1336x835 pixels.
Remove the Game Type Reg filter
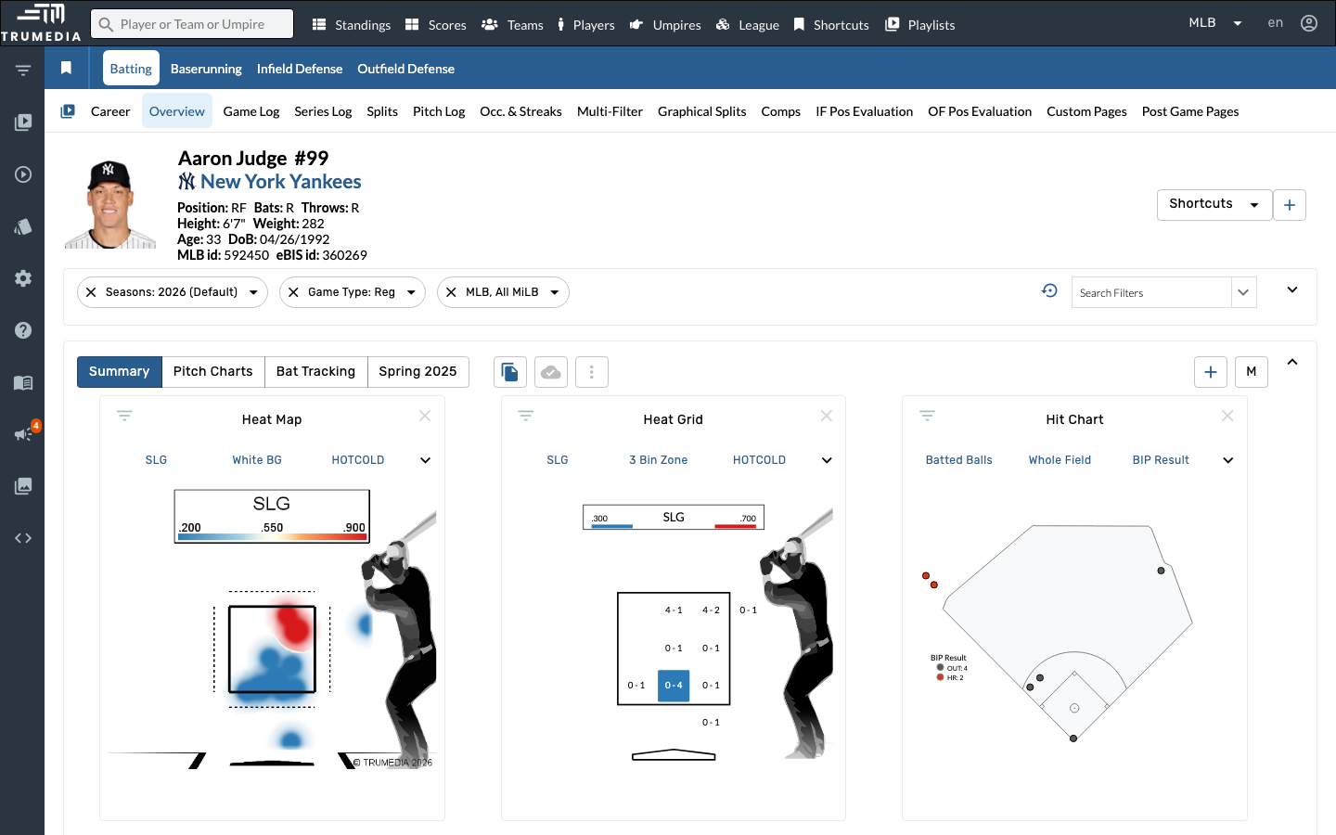pos(293,292)
